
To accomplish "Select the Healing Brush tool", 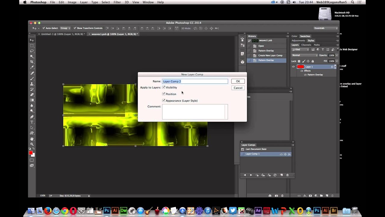I will pos(32,73).
